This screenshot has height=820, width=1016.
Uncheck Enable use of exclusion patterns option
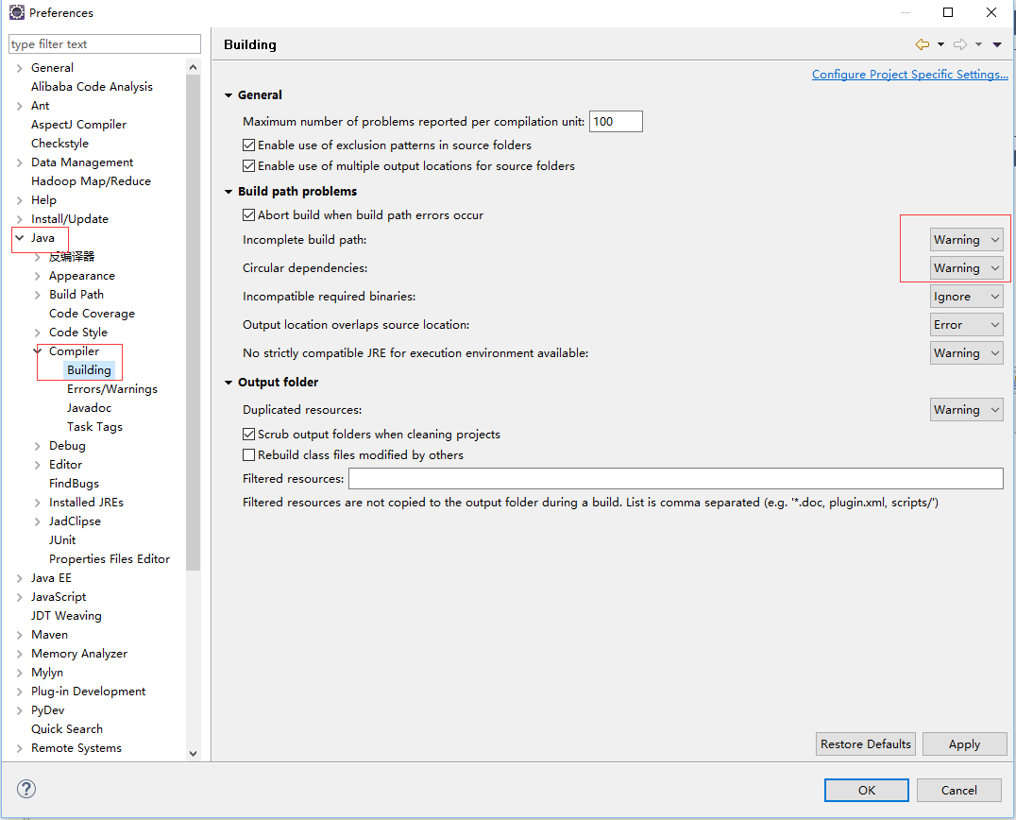click(x=248, y=145)
